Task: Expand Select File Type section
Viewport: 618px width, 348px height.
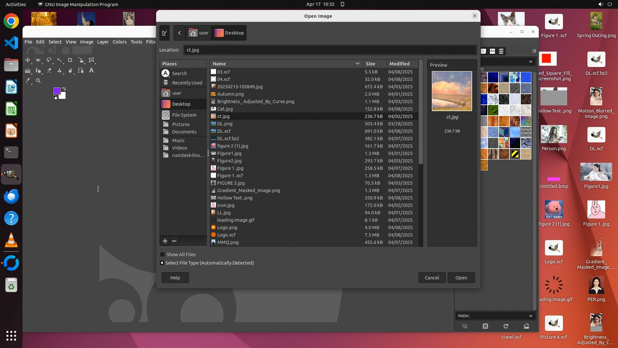Action: click(x=162, y=263)
